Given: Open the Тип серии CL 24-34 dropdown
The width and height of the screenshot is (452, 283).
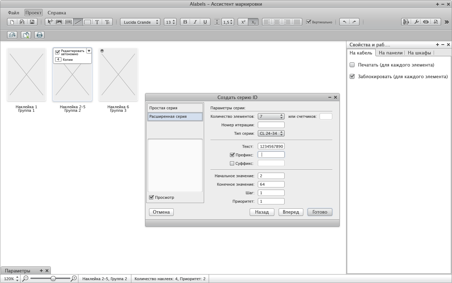Looking at the screenshot, I should click(x=271, y=133).
